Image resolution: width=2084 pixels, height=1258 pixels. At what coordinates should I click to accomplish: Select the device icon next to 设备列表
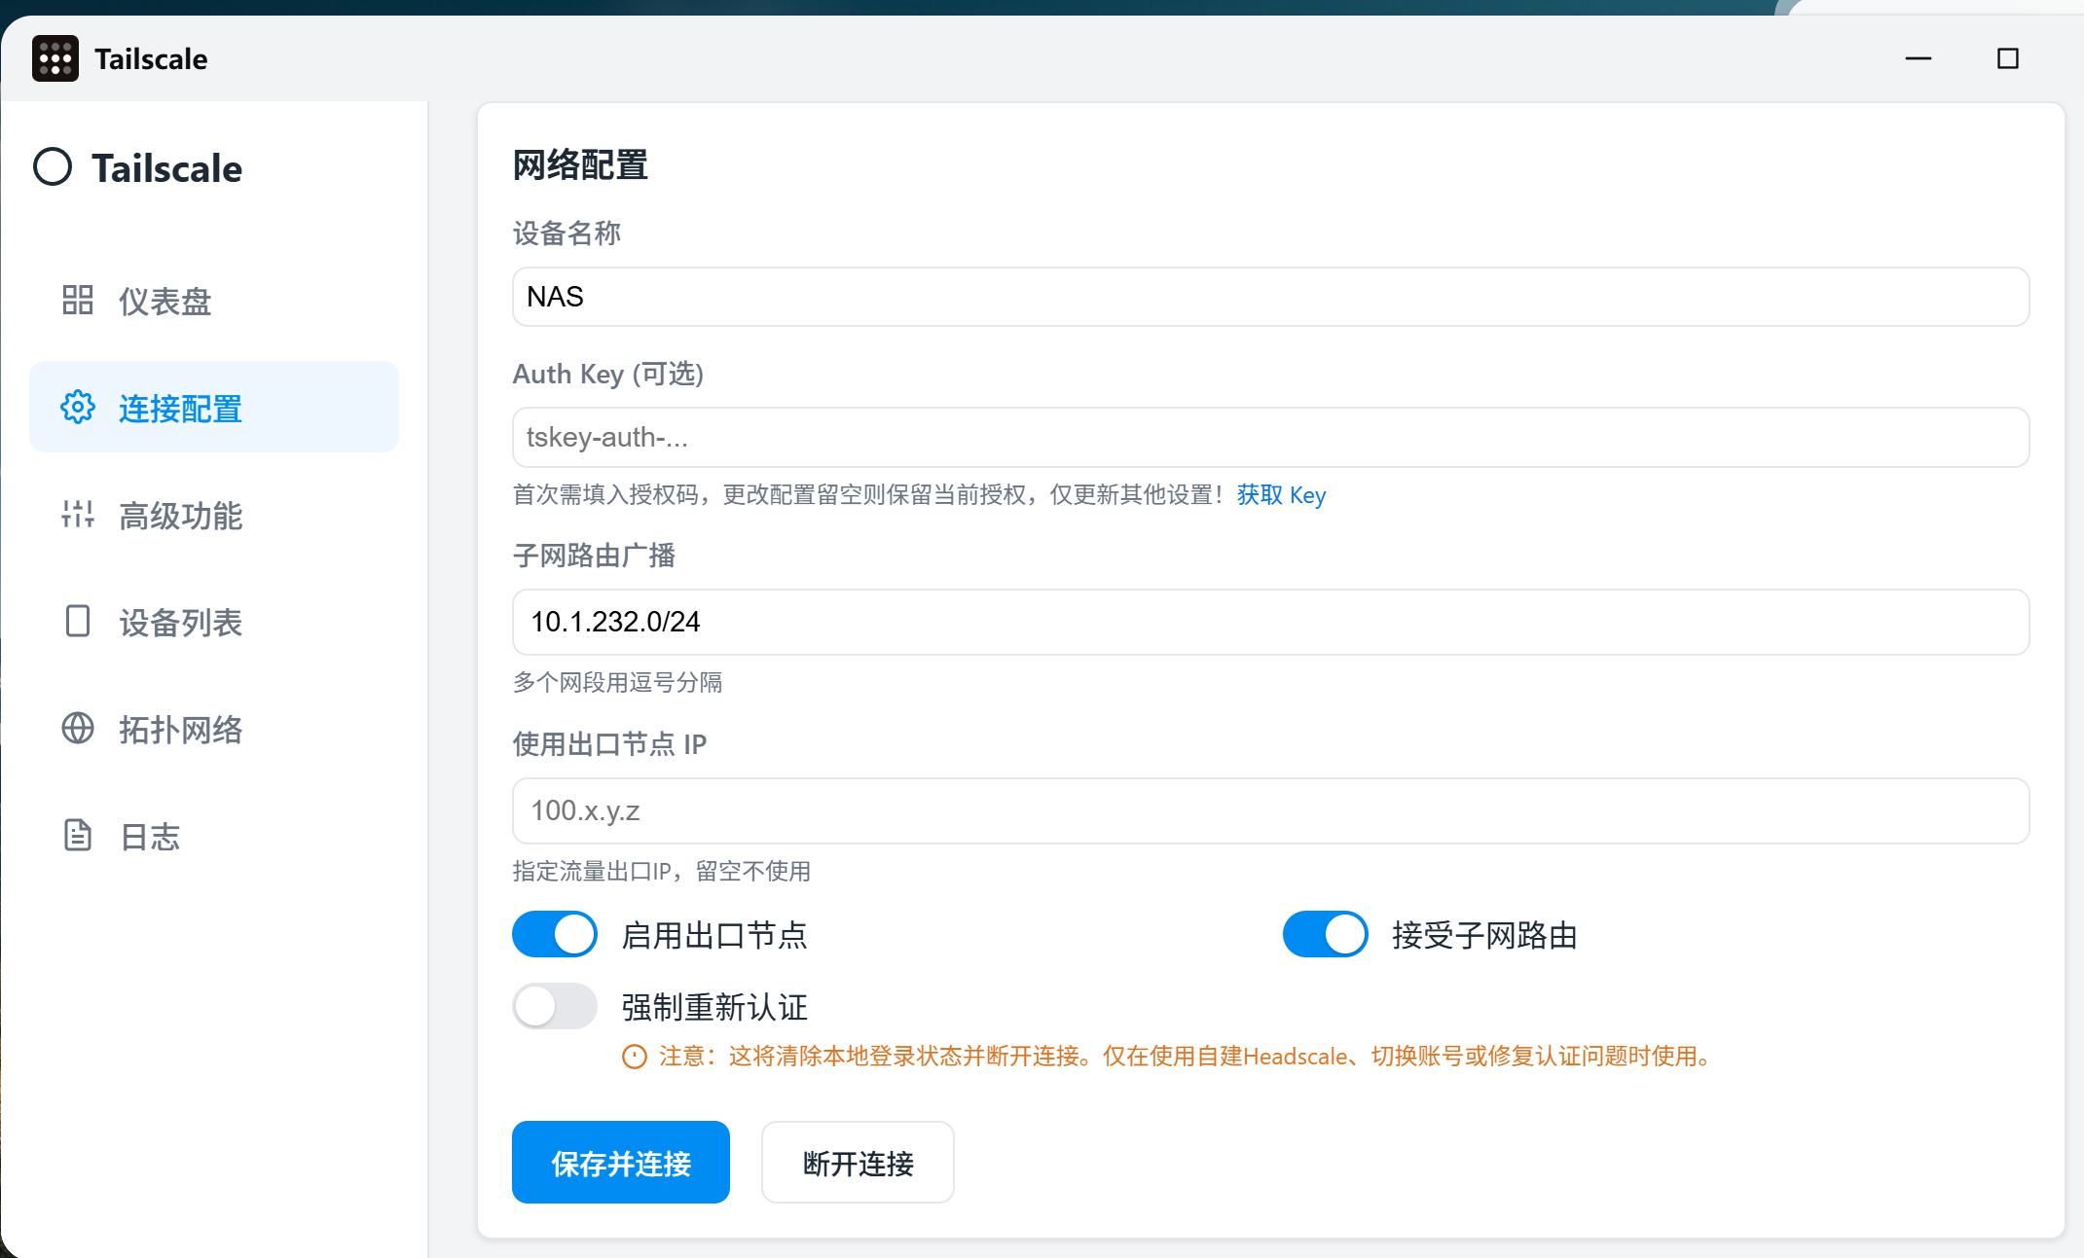point(78,622)
